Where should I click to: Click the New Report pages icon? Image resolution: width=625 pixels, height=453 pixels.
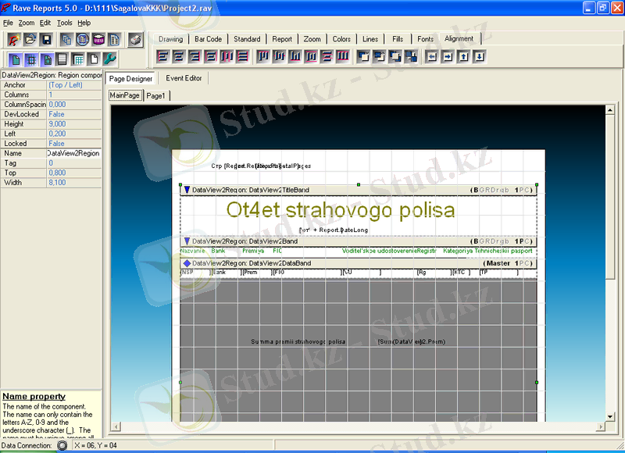pyautogui.click(x=66, y=40)
